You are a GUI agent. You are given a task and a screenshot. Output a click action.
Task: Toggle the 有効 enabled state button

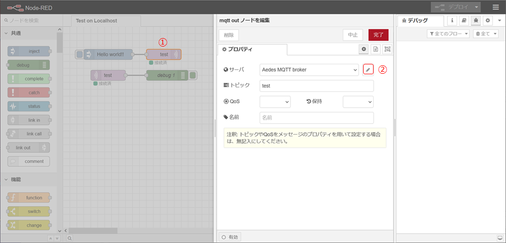tap(231, 237)
